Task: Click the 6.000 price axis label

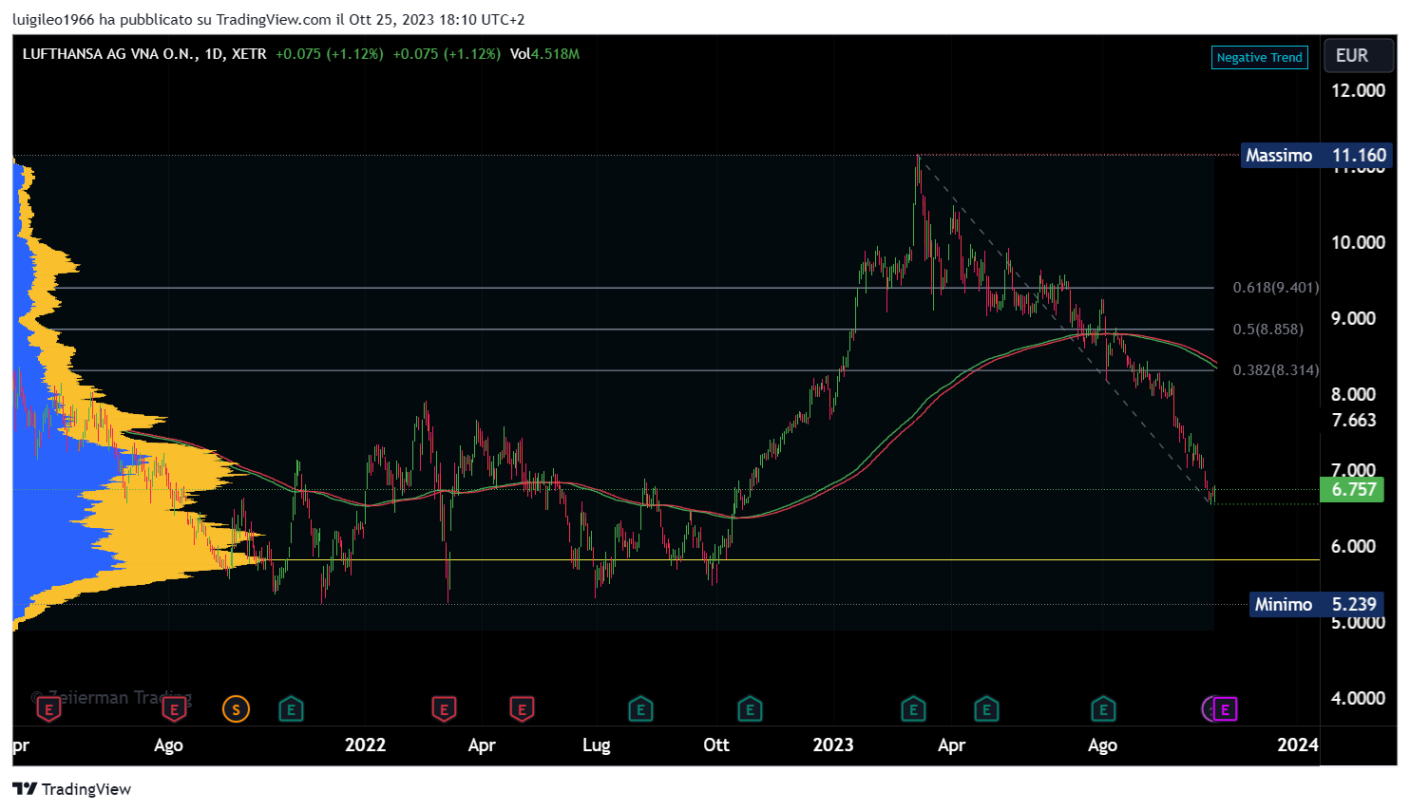Action: click(1354, 547)
